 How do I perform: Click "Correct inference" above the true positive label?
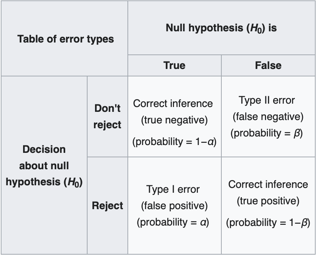coord(268,185)
